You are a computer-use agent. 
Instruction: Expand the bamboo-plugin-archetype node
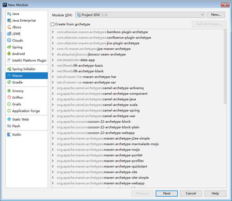coord(52,32)
